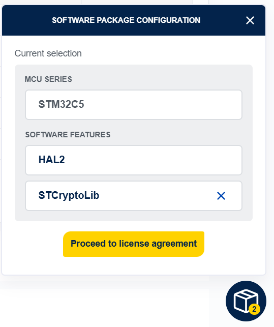Click the STM32C5 text
Image resolution: width=274 pixels, height=327 pixels.
pyautogui.click(x=62, y=104)
